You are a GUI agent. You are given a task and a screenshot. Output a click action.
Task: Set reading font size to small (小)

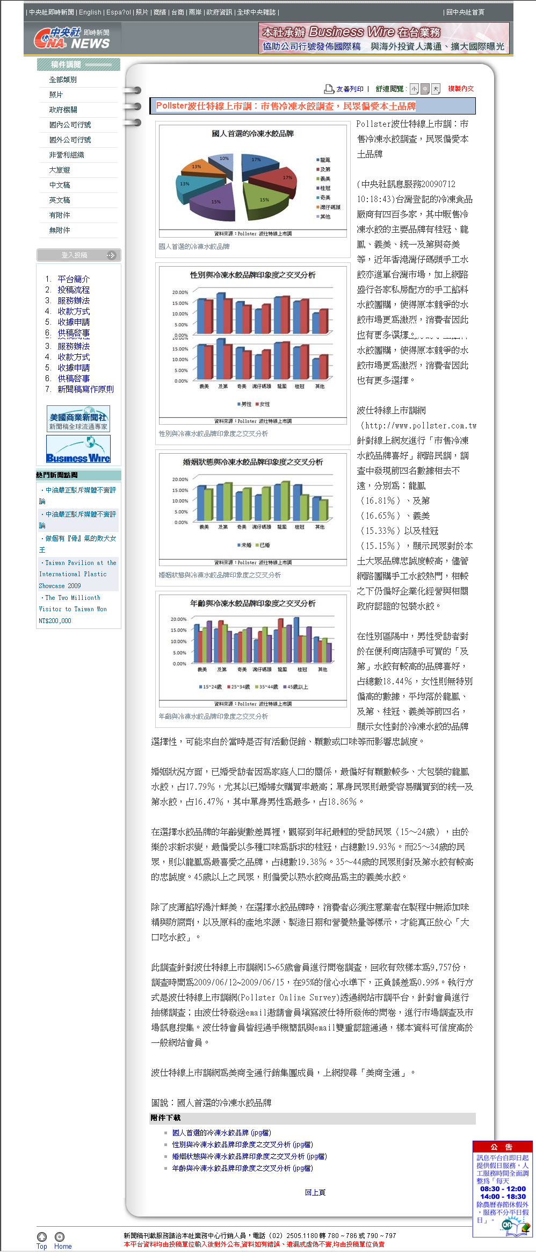[x=414, y=89]
